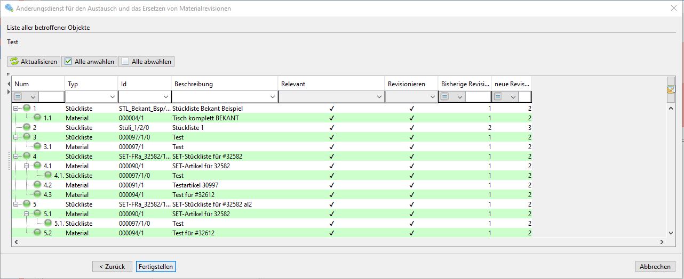Open the Beschreibung column filter dropdown

(272, 97)
